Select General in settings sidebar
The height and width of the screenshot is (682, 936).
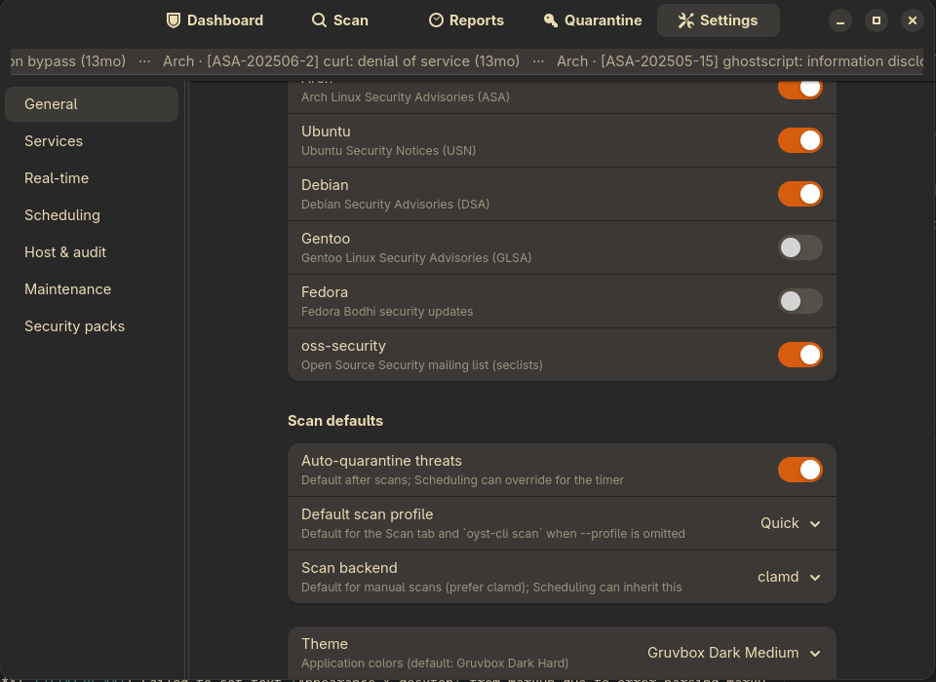[x=92, y=104]
